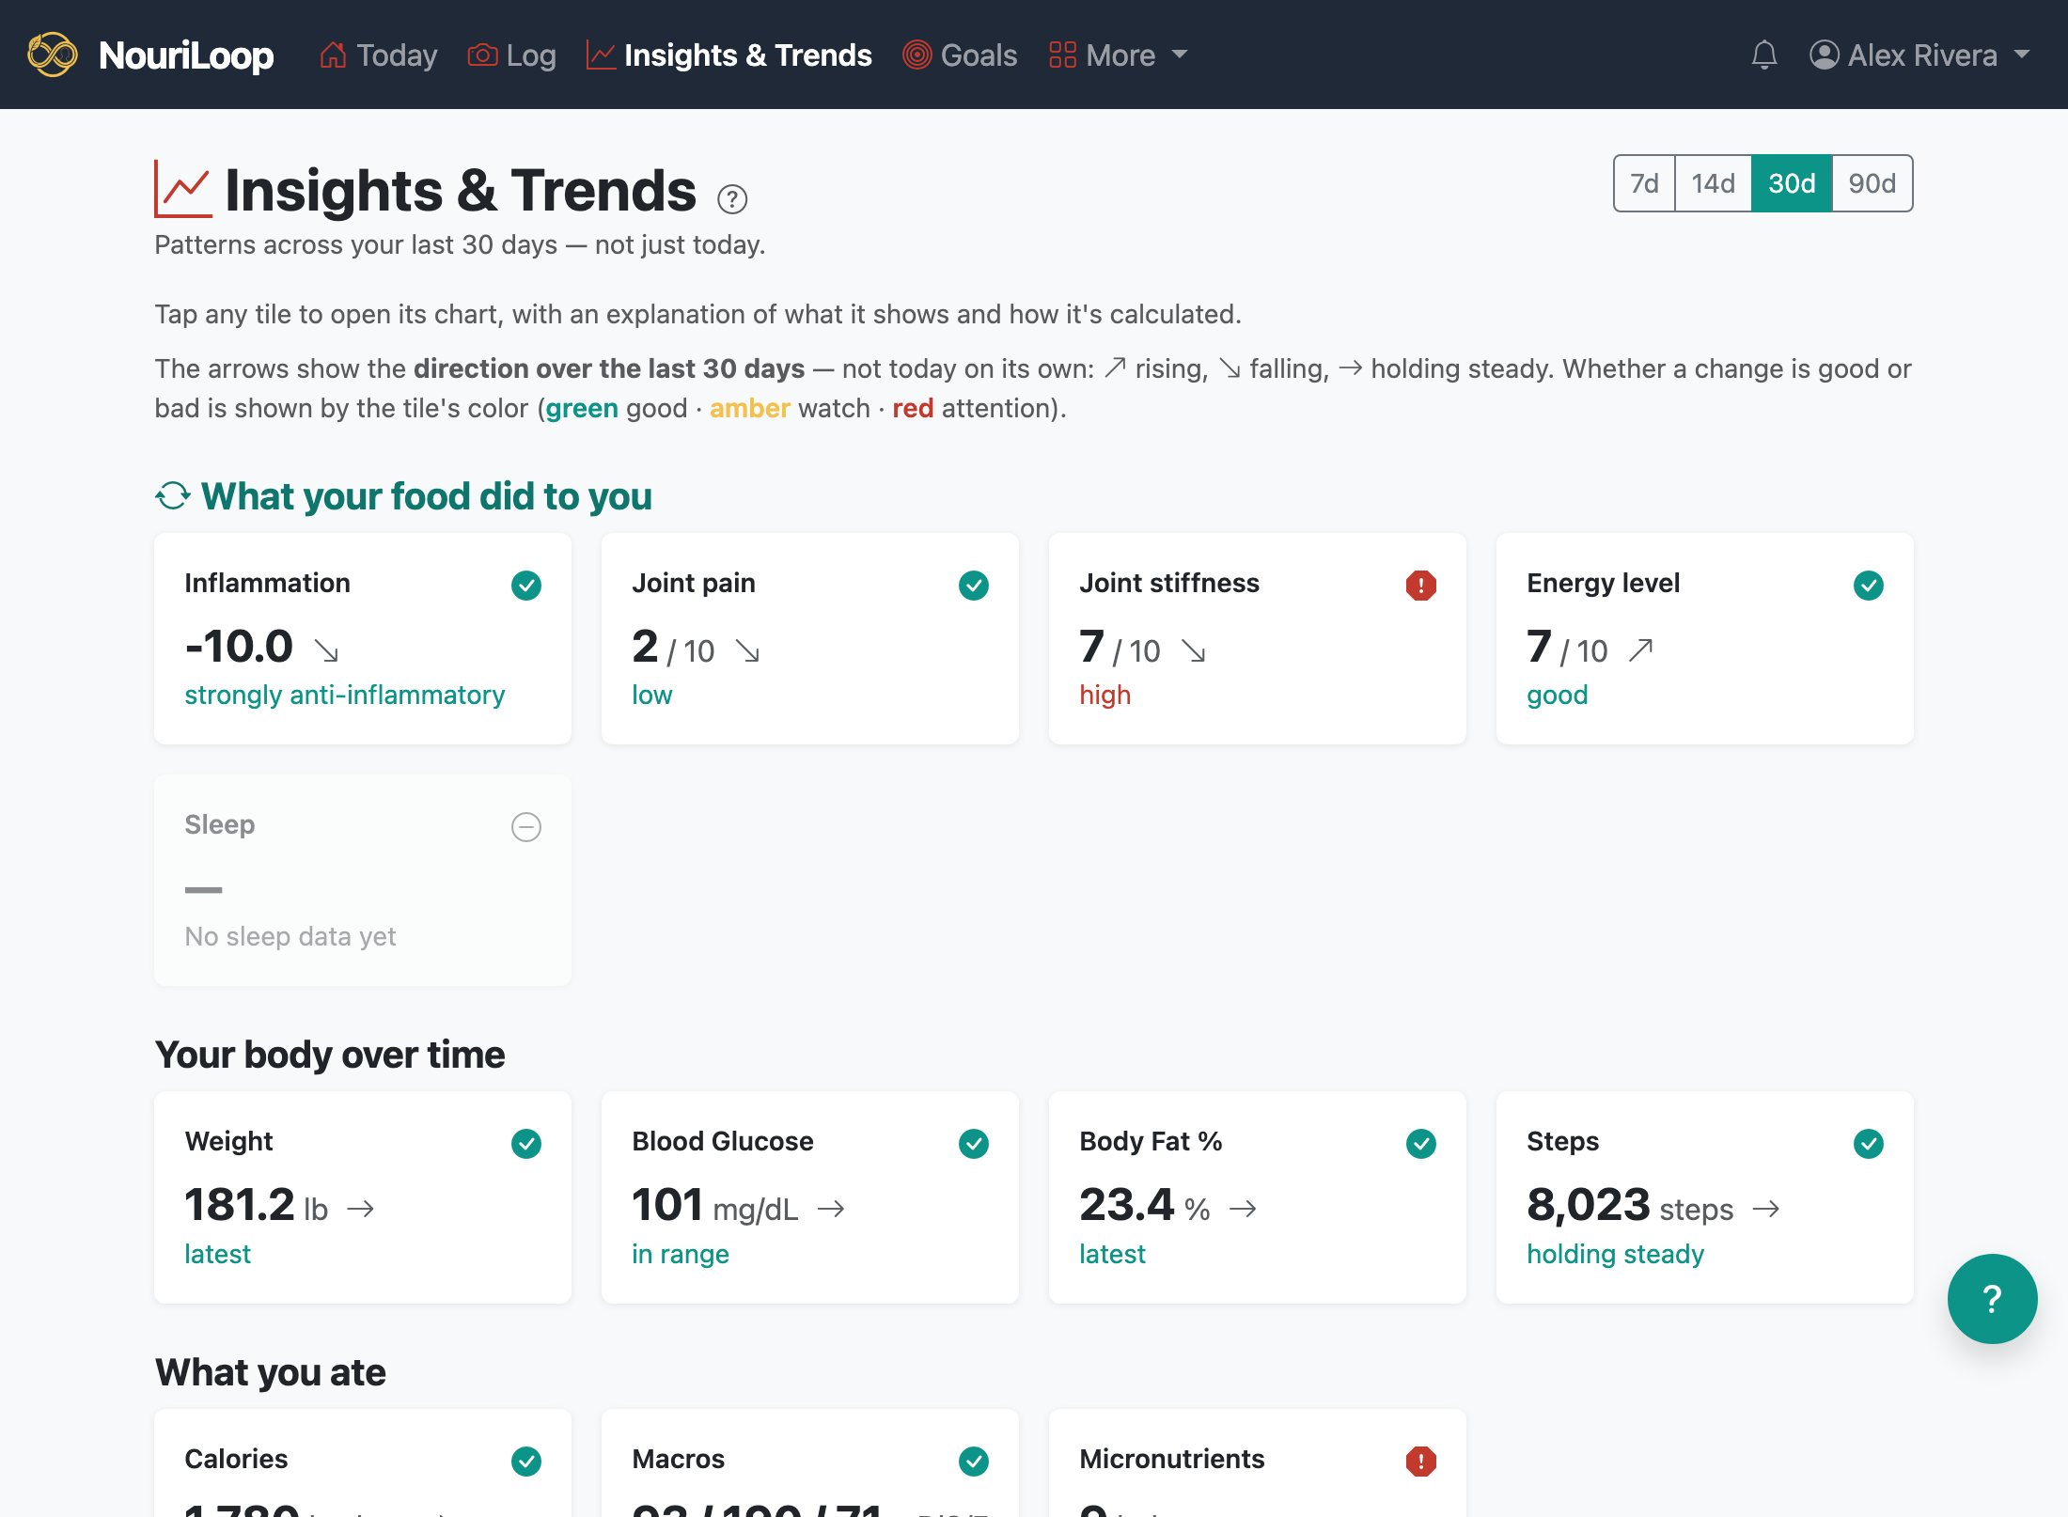The width and height of the screenshot is (2068, 1517).
Task: Open the Energy level tile
Action: pos(1705,638)
